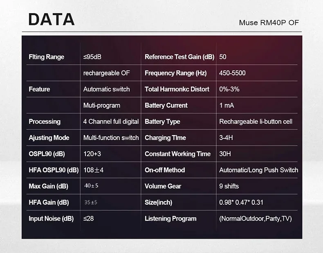Click the DATA heading
The width and height of the screenshot is (323, 253).
click(51, 19)
